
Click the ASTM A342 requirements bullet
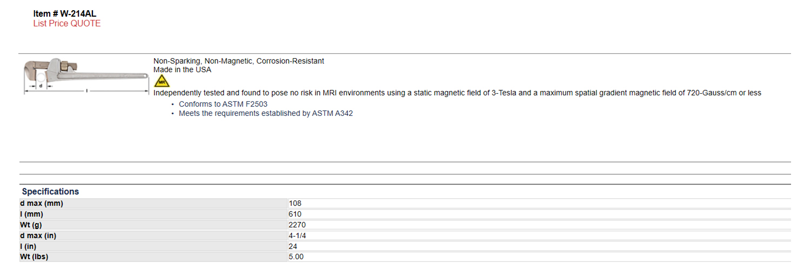click(x=266, y=113)
